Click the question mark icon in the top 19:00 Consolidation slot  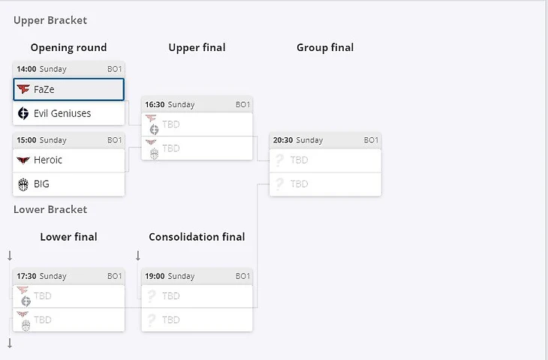[x=152, y=296]
